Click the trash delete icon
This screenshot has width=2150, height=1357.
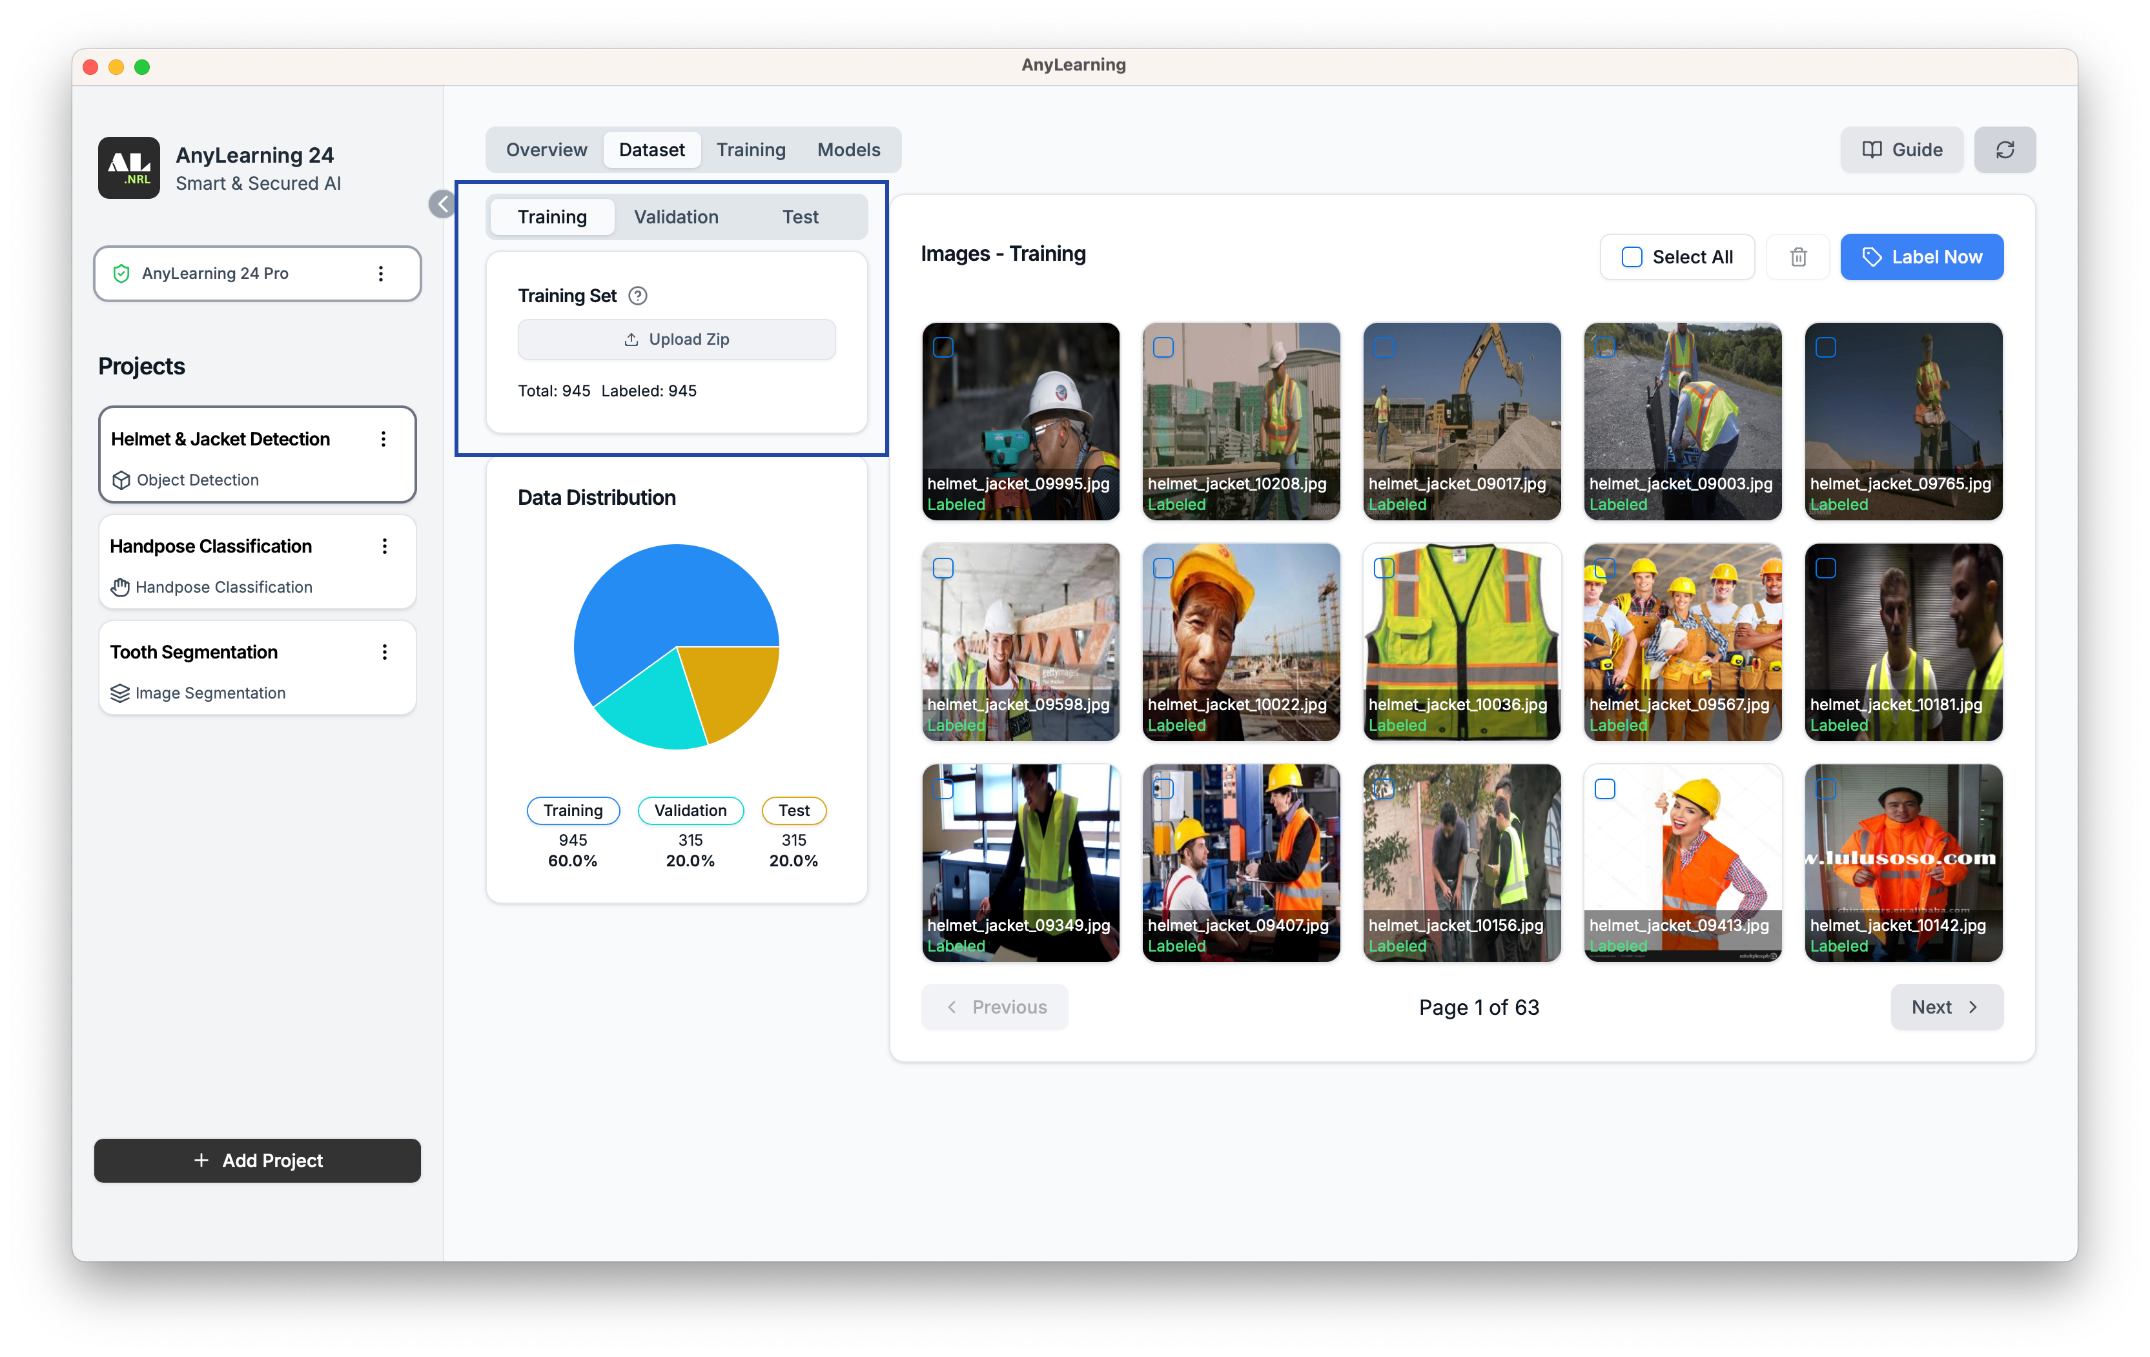tap(1797, 257)
